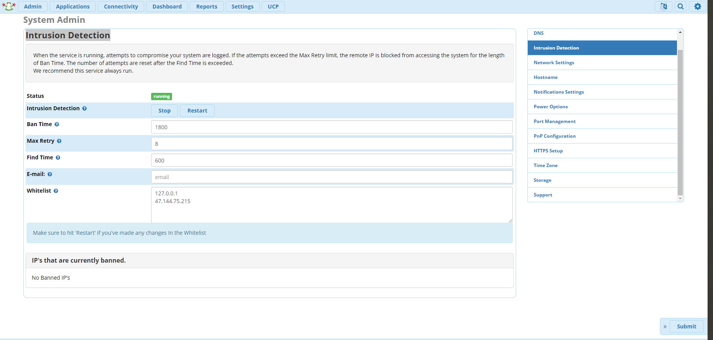
Task: Click the search magnifier icon
Action: 680,7
